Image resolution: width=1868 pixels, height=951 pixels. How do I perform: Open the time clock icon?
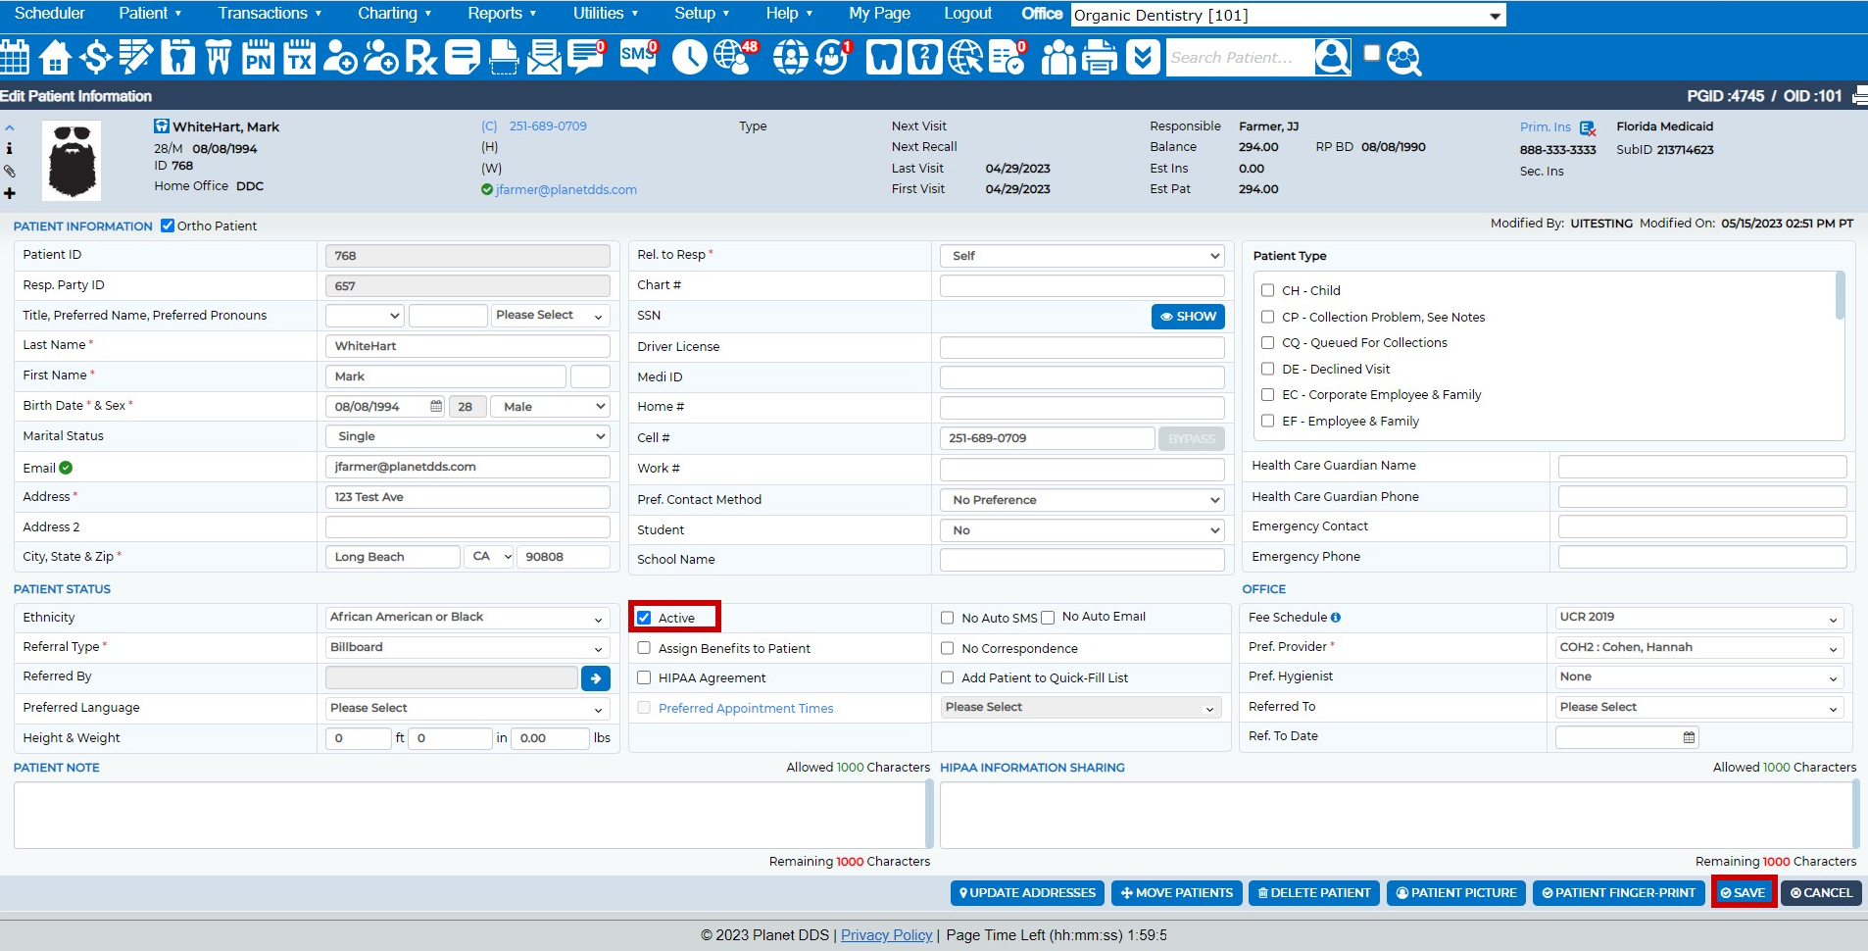pyautogui.click(x=689, y=58)
